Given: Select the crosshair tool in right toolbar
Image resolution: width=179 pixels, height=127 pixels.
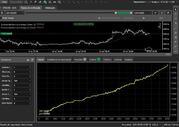Looking at the screenshot, I should pos(176,14).
